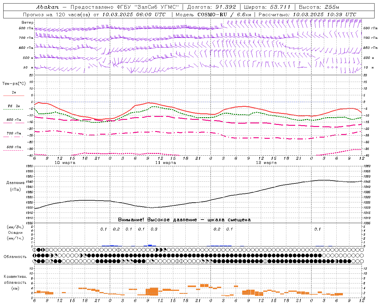
Task: Click the '700 гПа' temperature legend label
Action: [14, 133]
